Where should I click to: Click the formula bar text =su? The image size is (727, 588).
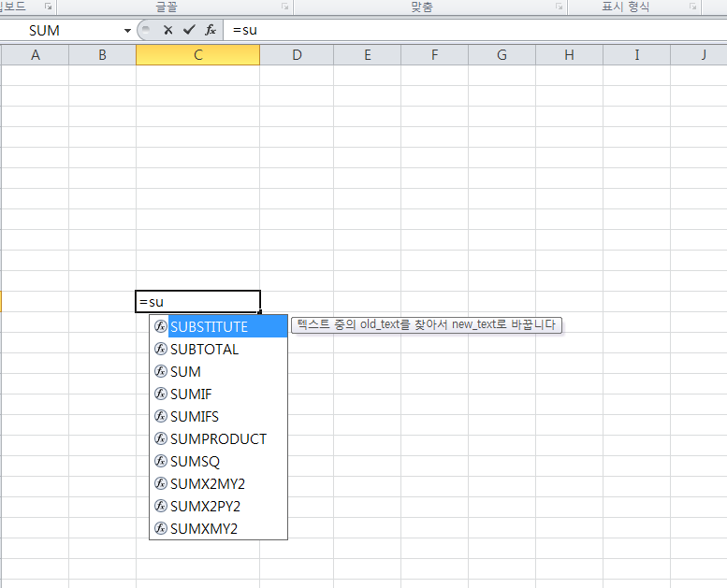pos(245,30)
